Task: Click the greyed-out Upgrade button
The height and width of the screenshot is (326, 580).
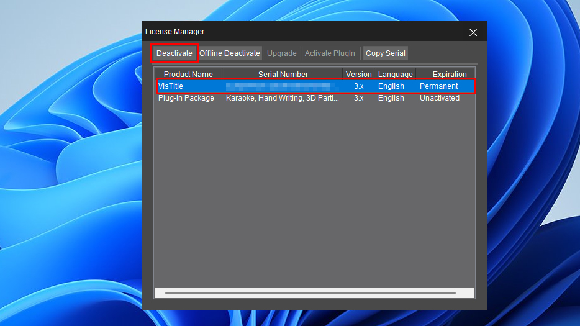Action: pos(281,53)
